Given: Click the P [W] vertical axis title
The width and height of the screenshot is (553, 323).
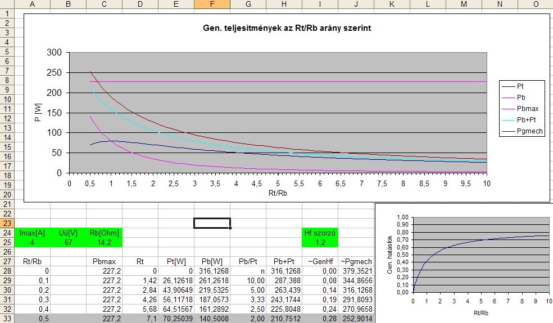Looking at the screenshot, I should 38,112.
